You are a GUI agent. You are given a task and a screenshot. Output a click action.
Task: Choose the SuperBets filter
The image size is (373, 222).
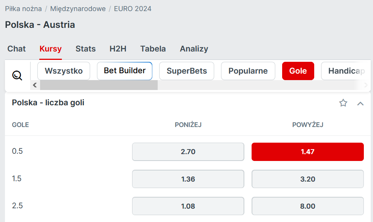(187, 71)
